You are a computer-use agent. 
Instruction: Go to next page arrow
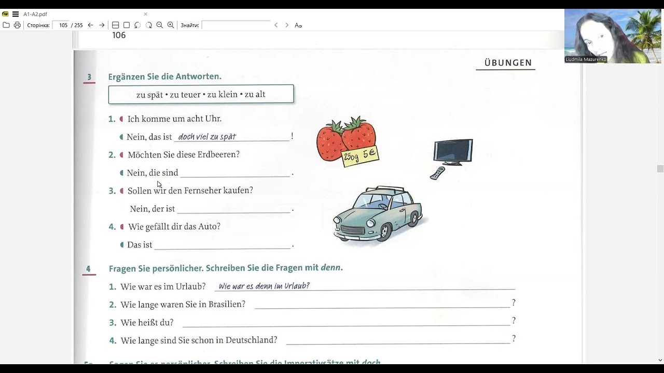[102, 25]
